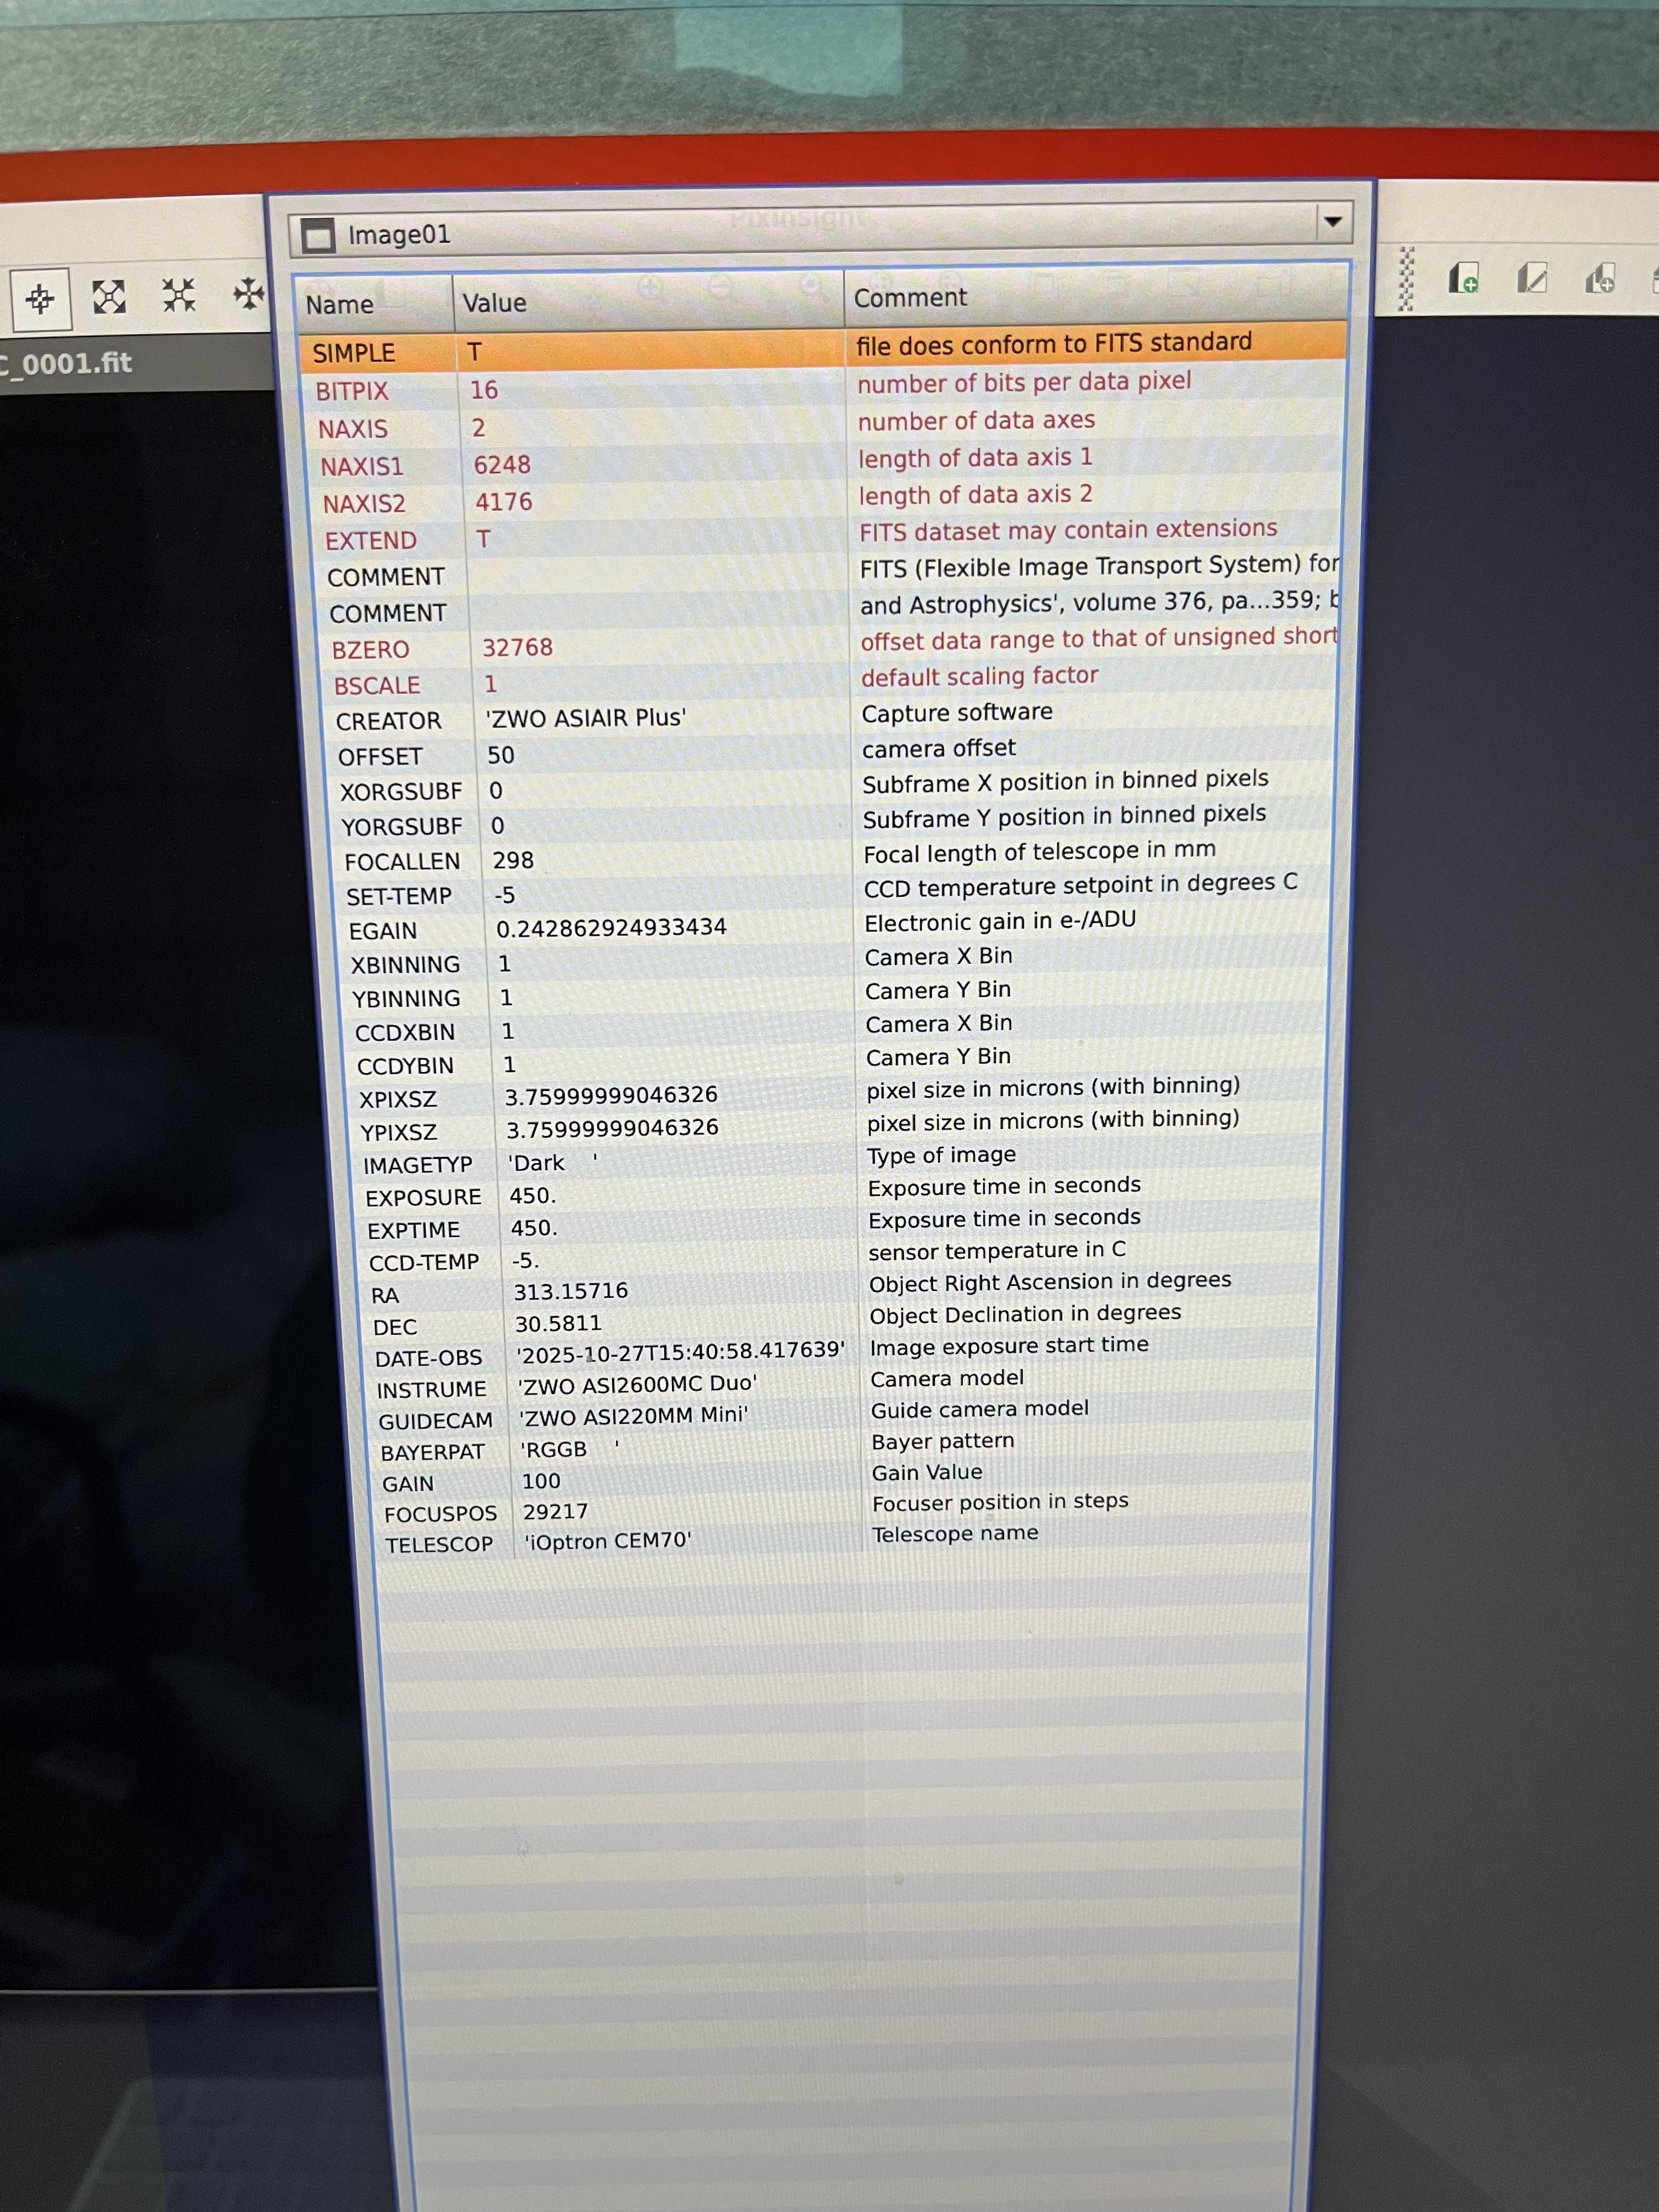Image resolution: width=1659 pixels, height=2212 pixels.
Task: Click the four-way move arrows icon
Action: 248,293
